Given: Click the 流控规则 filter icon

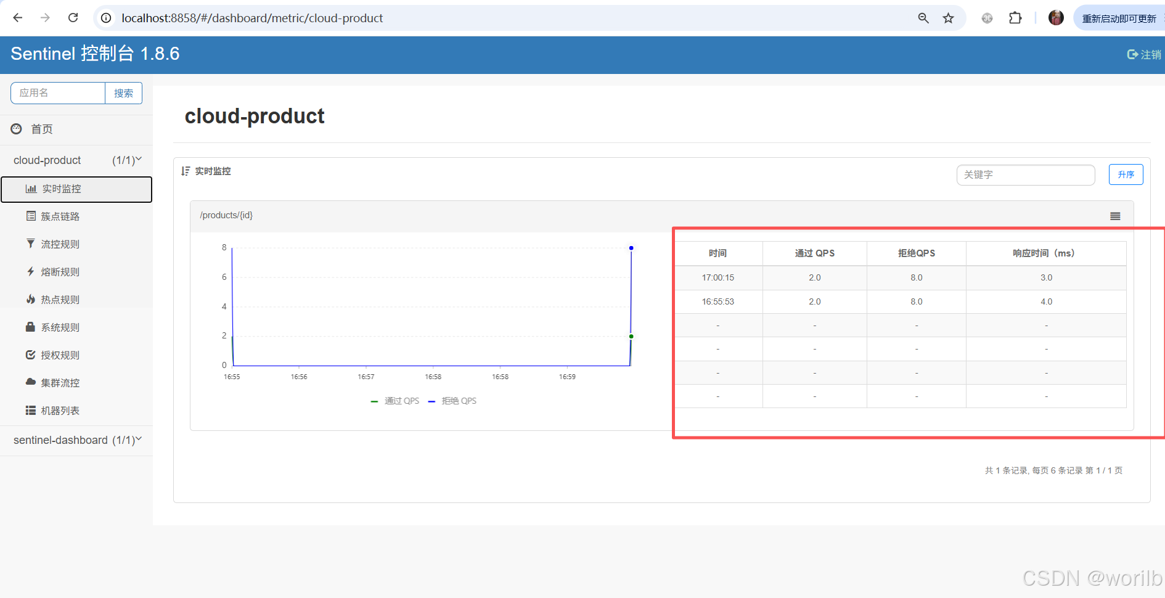Looking at the screenshot, I should pos(31,244).
